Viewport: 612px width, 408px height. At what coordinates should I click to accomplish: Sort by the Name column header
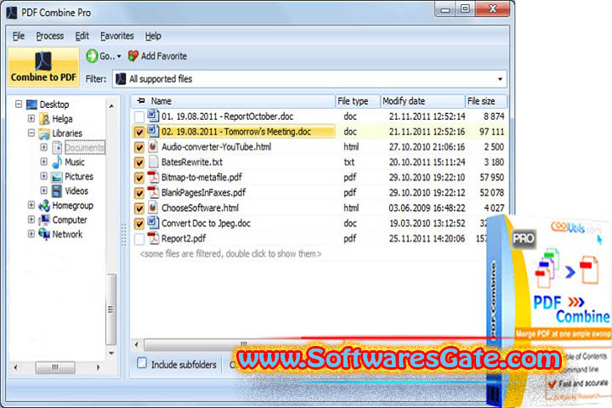[234, 101]
